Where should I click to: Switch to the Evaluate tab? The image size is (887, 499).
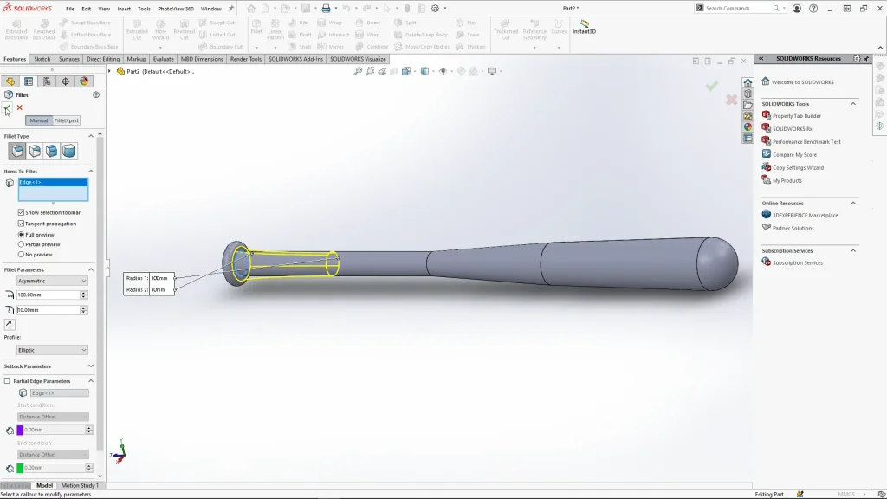coord(163,59)
